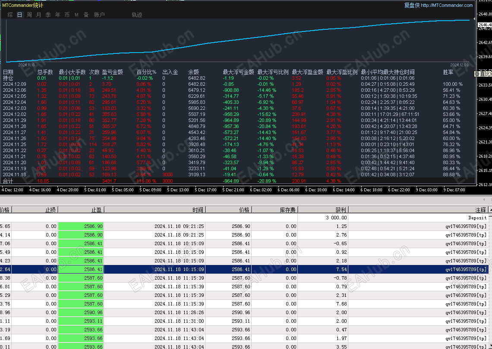492x349 pixels.
Task: Select the 2024.12.02 statistics row
Action: tap(238, 114)
